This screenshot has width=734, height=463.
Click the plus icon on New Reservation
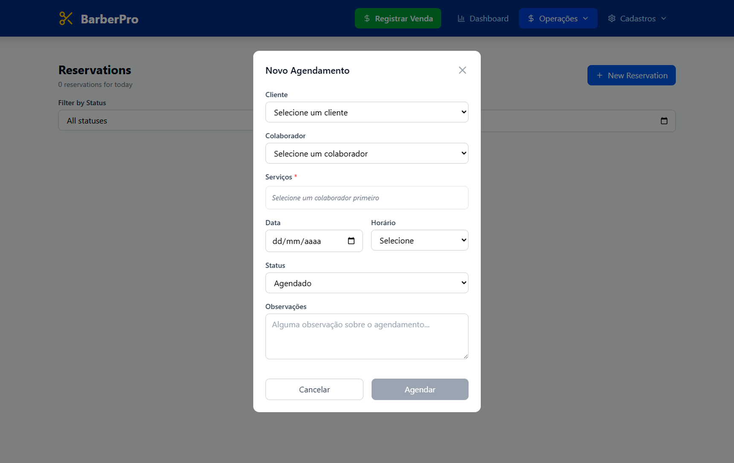click(599, 76)
